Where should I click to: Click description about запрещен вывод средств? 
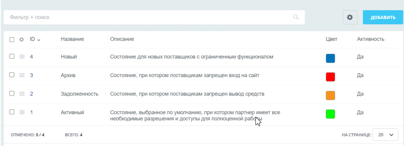click(x=188, y=94)
